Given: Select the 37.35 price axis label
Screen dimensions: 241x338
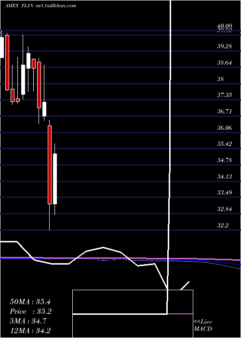Looking at the screenshot, I should 224,95.
